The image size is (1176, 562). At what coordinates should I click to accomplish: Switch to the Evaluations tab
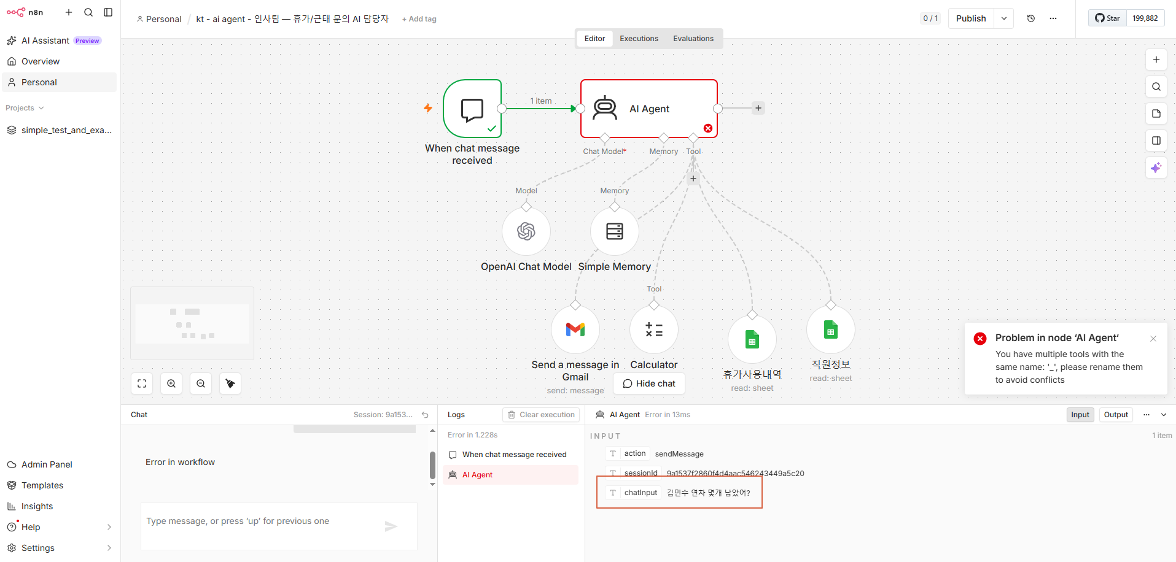pyautogui.click(x=693, y=39)
